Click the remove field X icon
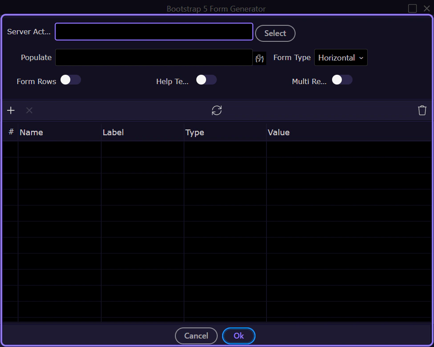This screenshot has height=347, width=434. [x=29, y=110]
